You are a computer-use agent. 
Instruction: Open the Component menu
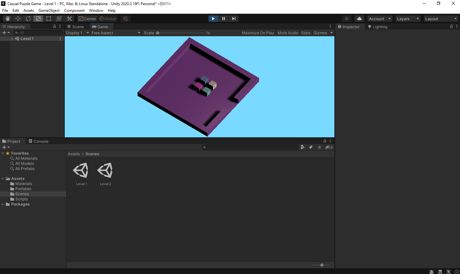pyautogui.click(x=74, y=10)
